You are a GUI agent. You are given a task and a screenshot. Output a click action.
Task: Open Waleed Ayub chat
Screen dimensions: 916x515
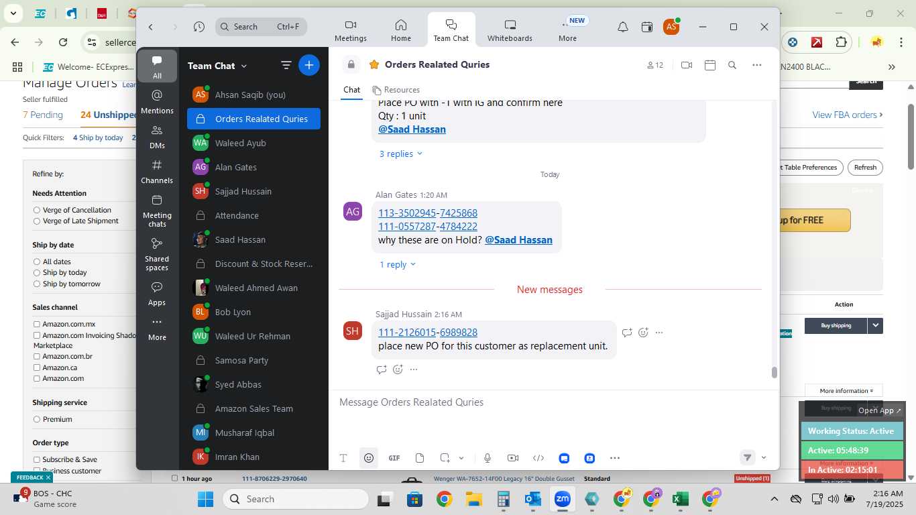pyautogui.click(x=253, y=143)
